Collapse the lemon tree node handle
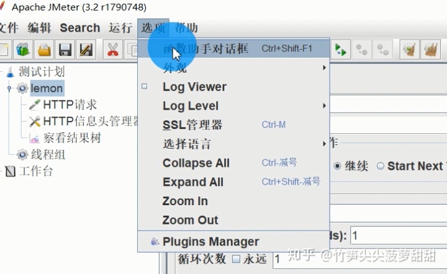This screenshot has width=447, height=274. (x=9, y=88)
